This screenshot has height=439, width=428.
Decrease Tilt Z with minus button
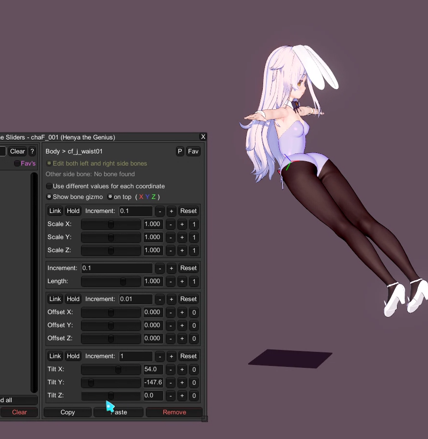tap(171, 395)
